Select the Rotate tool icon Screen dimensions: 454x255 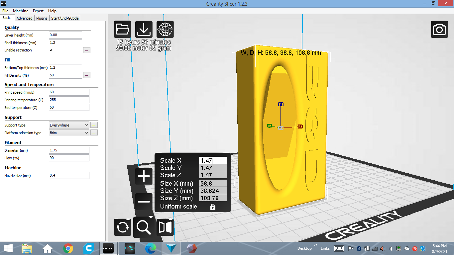click(123, 227)
